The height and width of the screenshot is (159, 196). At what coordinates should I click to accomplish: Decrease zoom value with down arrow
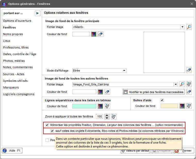pos(107,118)
